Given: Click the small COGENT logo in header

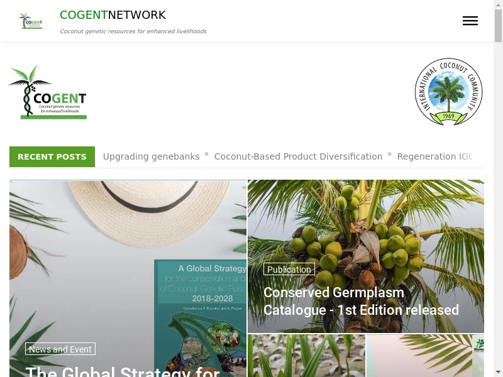Looking at the screenshot, I should click(x=30, y=21).
